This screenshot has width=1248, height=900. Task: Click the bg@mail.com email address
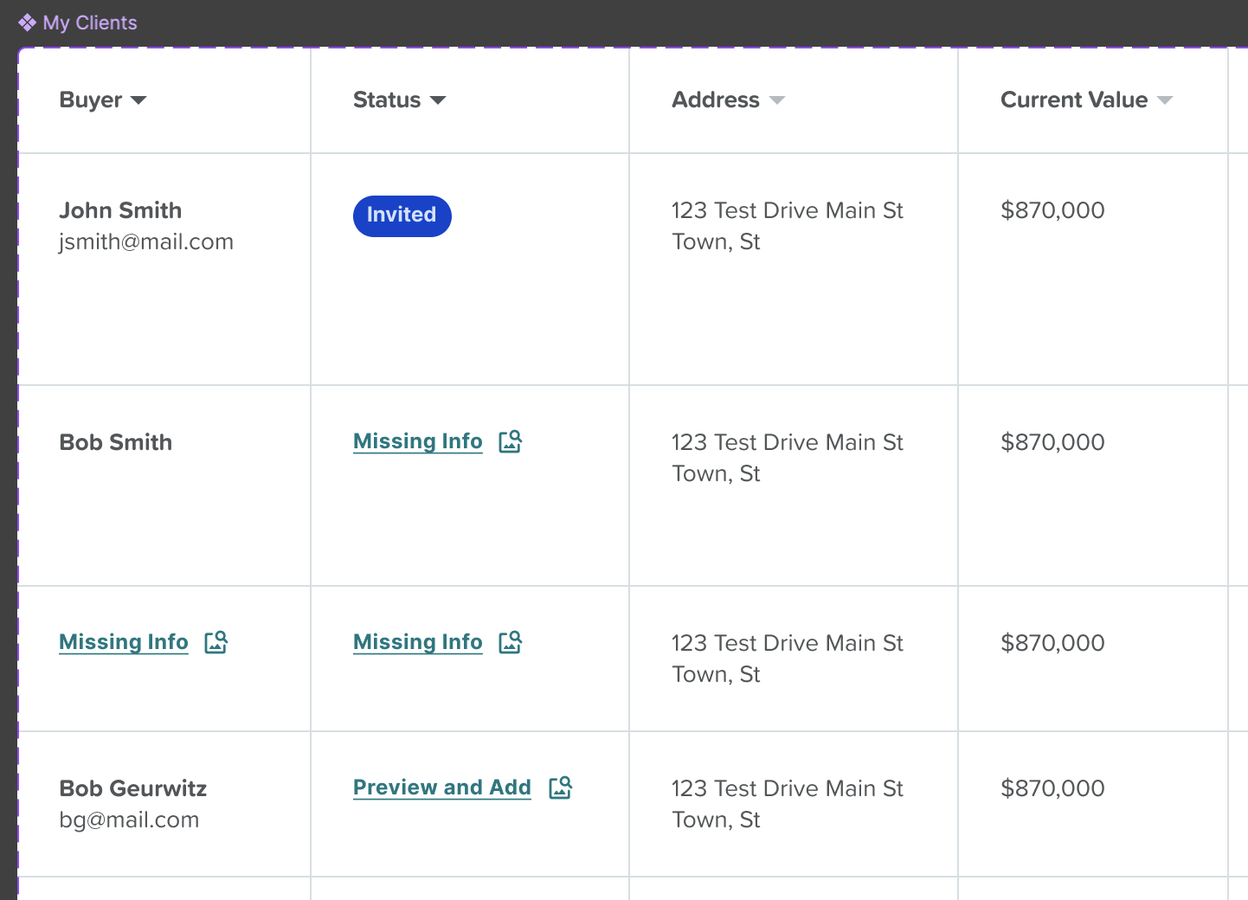pos(129,820)
